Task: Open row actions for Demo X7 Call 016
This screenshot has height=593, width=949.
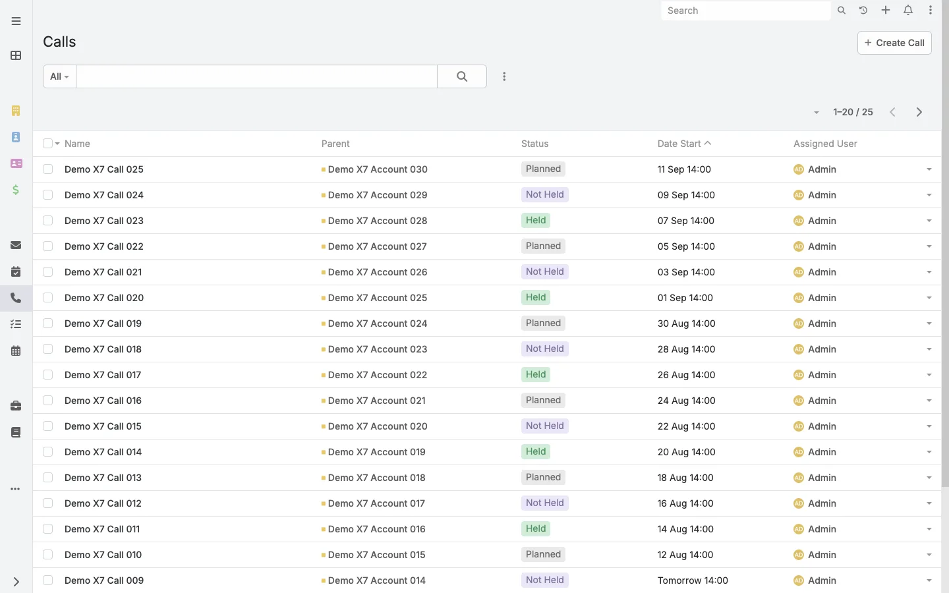Action: pyautogui.click(x=929, y=401)
